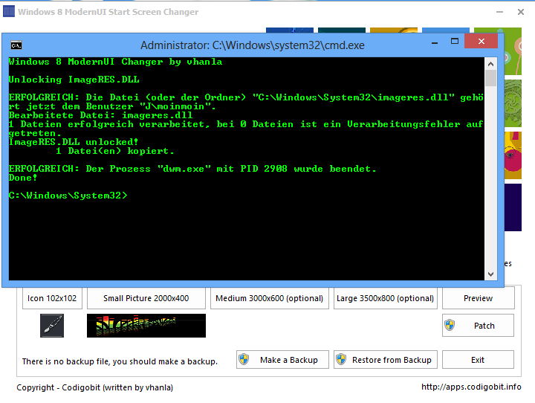Click the shield icon on Restore from Backup
The width and height of the screenshot is (535, 403).
click(x=341, y=359)
